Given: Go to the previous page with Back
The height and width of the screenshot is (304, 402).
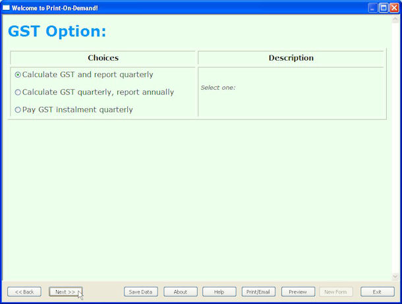Looking at the screenshot, I should pos(24,291).
